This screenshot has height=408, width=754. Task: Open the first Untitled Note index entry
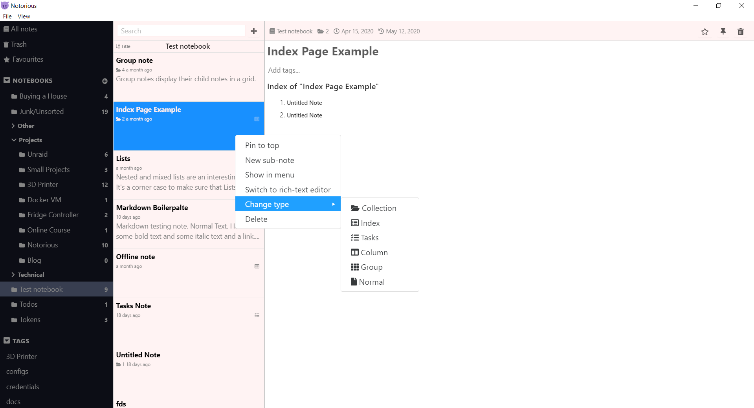[304, 103]
